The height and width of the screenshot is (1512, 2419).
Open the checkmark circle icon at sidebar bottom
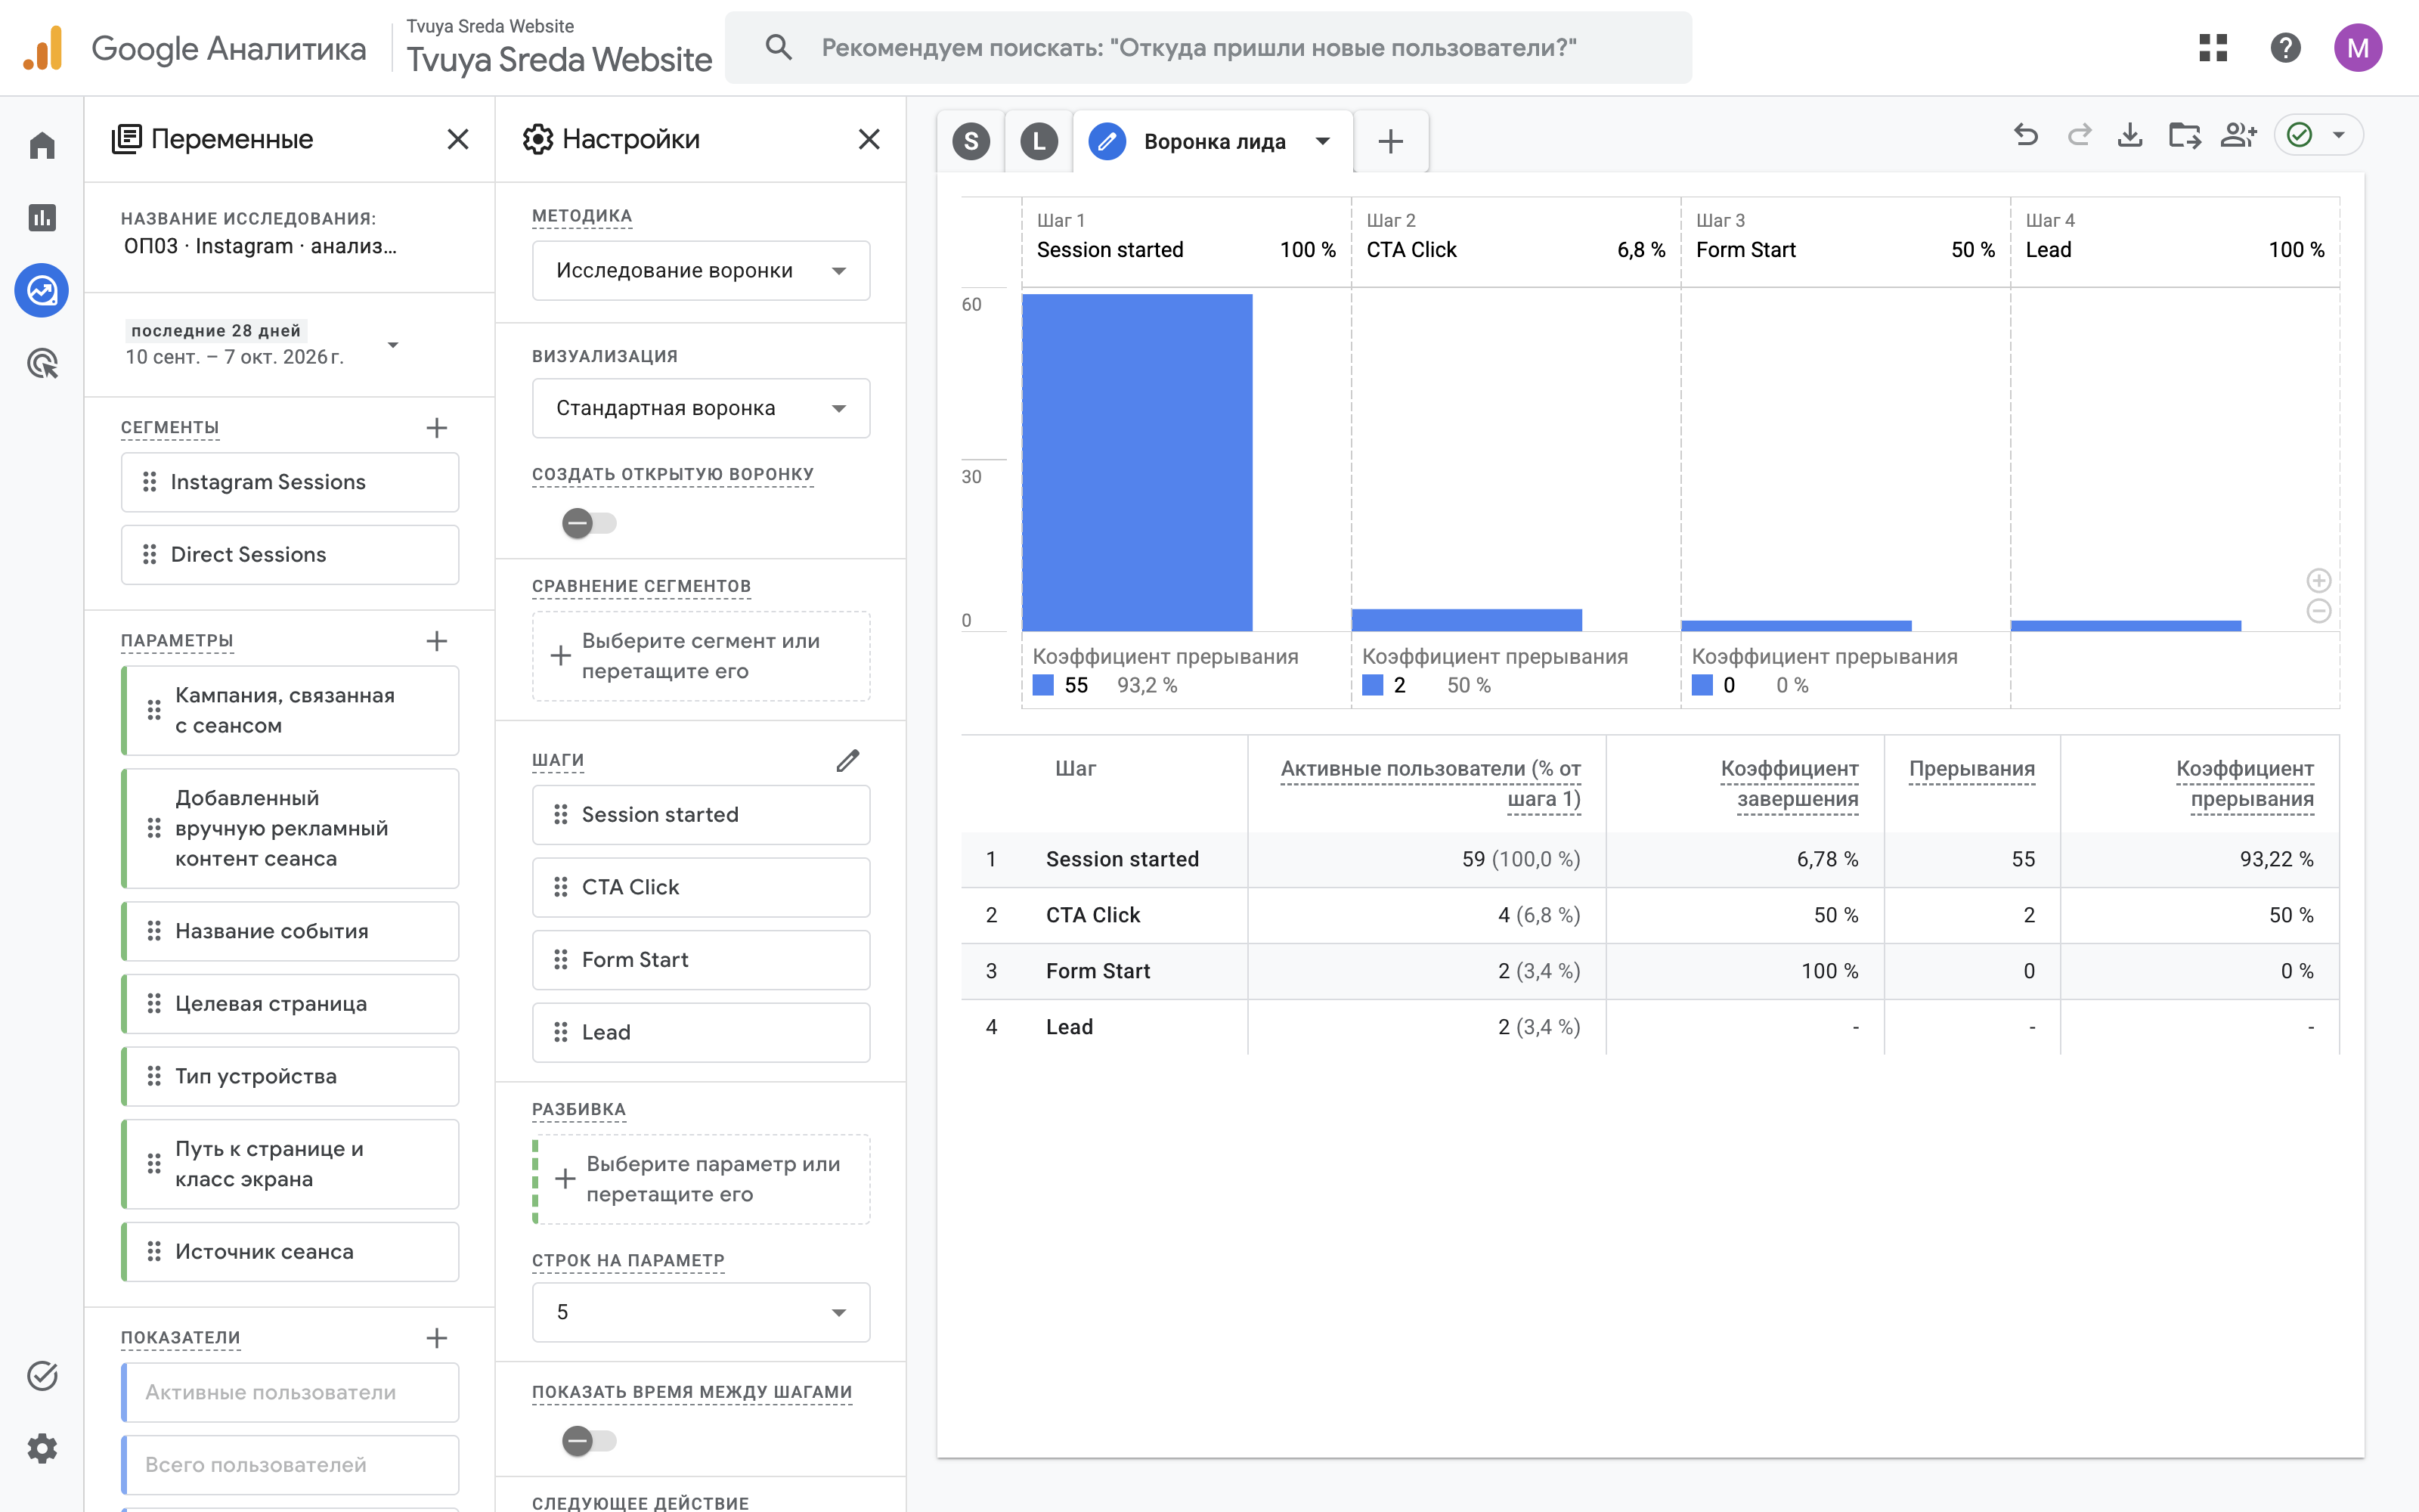[42, 1376]
